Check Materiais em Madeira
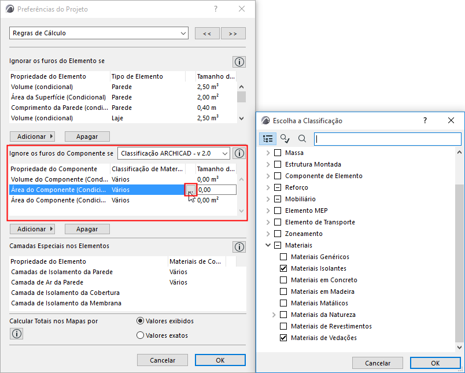The height and width of the screenshot is (373, 465). coord(283,291)
